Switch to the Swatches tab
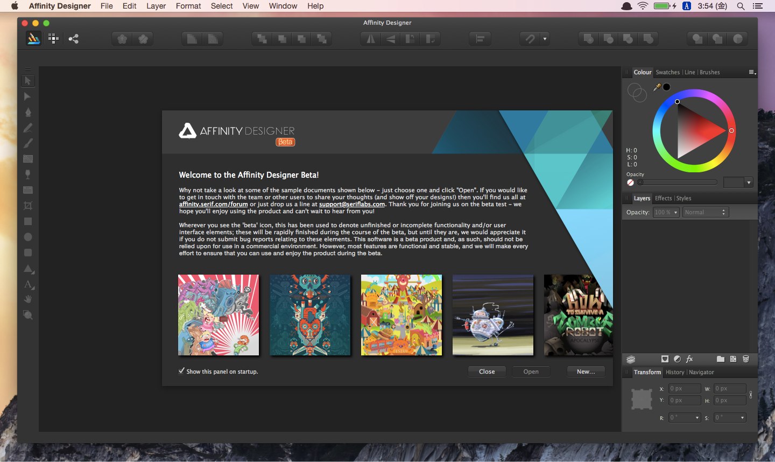Screen dimensions: 775x462 point(667,72)
